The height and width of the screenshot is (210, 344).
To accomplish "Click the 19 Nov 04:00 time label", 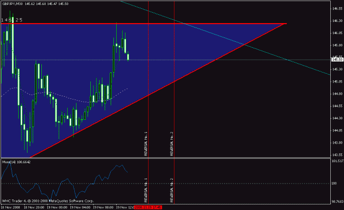I will tap(80, 207).
